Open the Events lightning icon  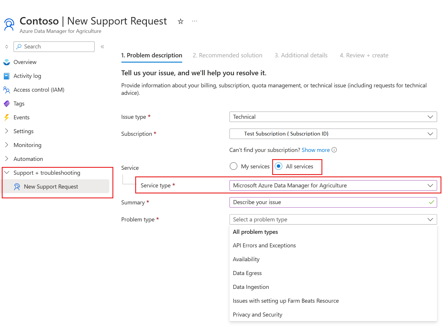[7, 117]
